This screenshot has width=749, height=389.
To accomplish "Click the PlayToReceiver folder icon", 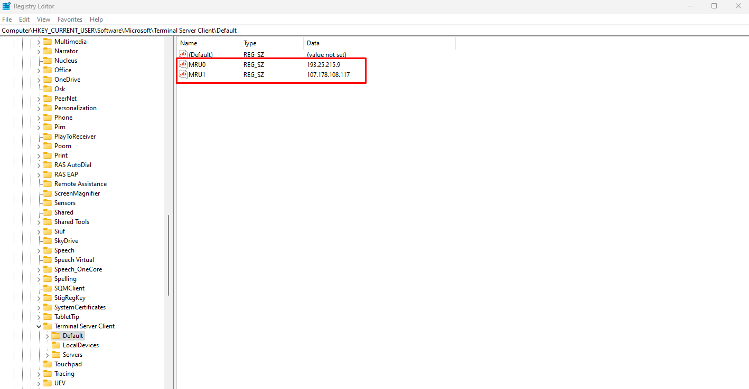I will coord(48,137).
